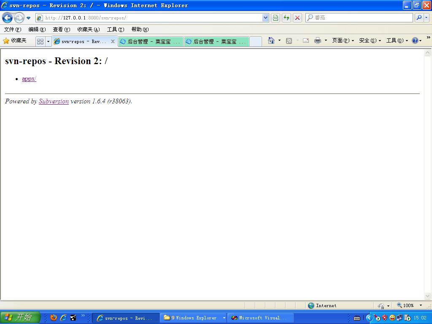Viewport: 432px width, 324px height.
Task: Open the 工具(O) command bar menu
Action: pyautogui.click(x=397, y=41)
